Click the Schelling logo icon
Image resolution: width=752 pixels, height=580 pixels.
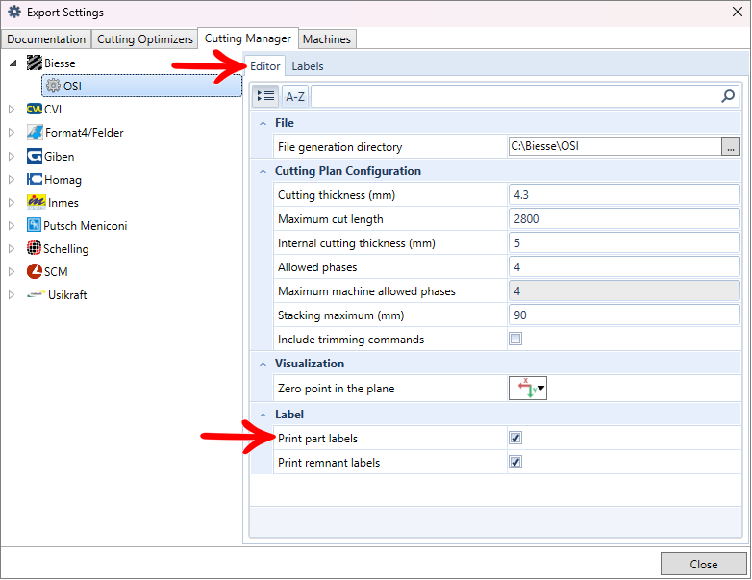pos(34,248)
